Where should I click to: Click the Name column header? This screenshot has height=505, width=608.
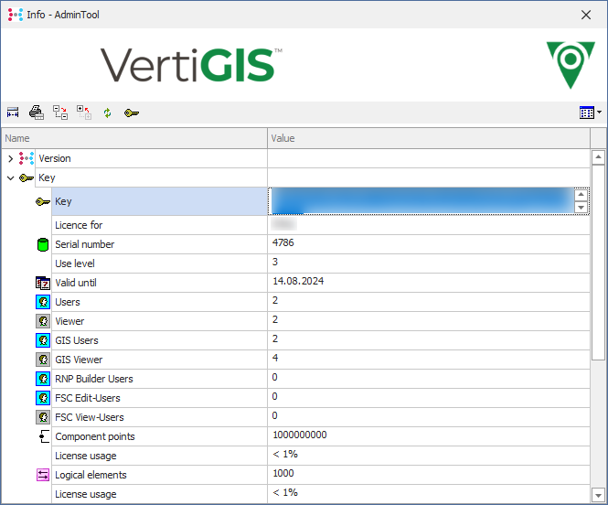(x=134, y=138)
